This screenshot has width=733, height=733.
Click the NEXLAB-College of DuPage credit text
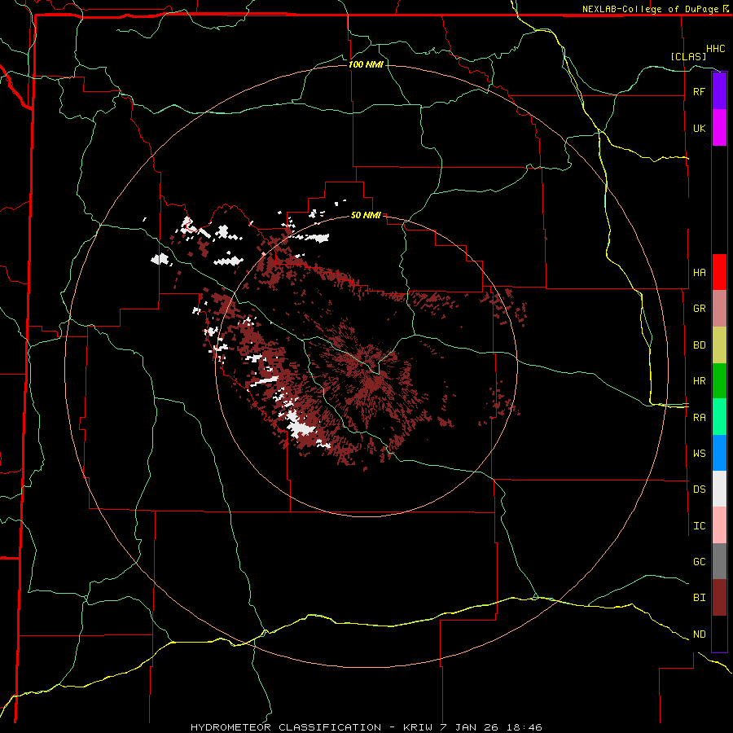point(652,9)
